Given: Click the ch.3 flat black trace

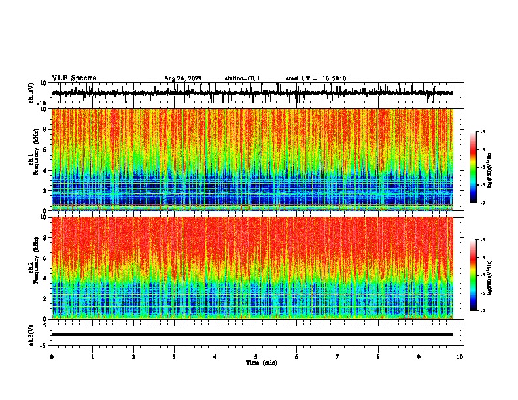Looking at the screenshot, I should [x=252, y=335].
